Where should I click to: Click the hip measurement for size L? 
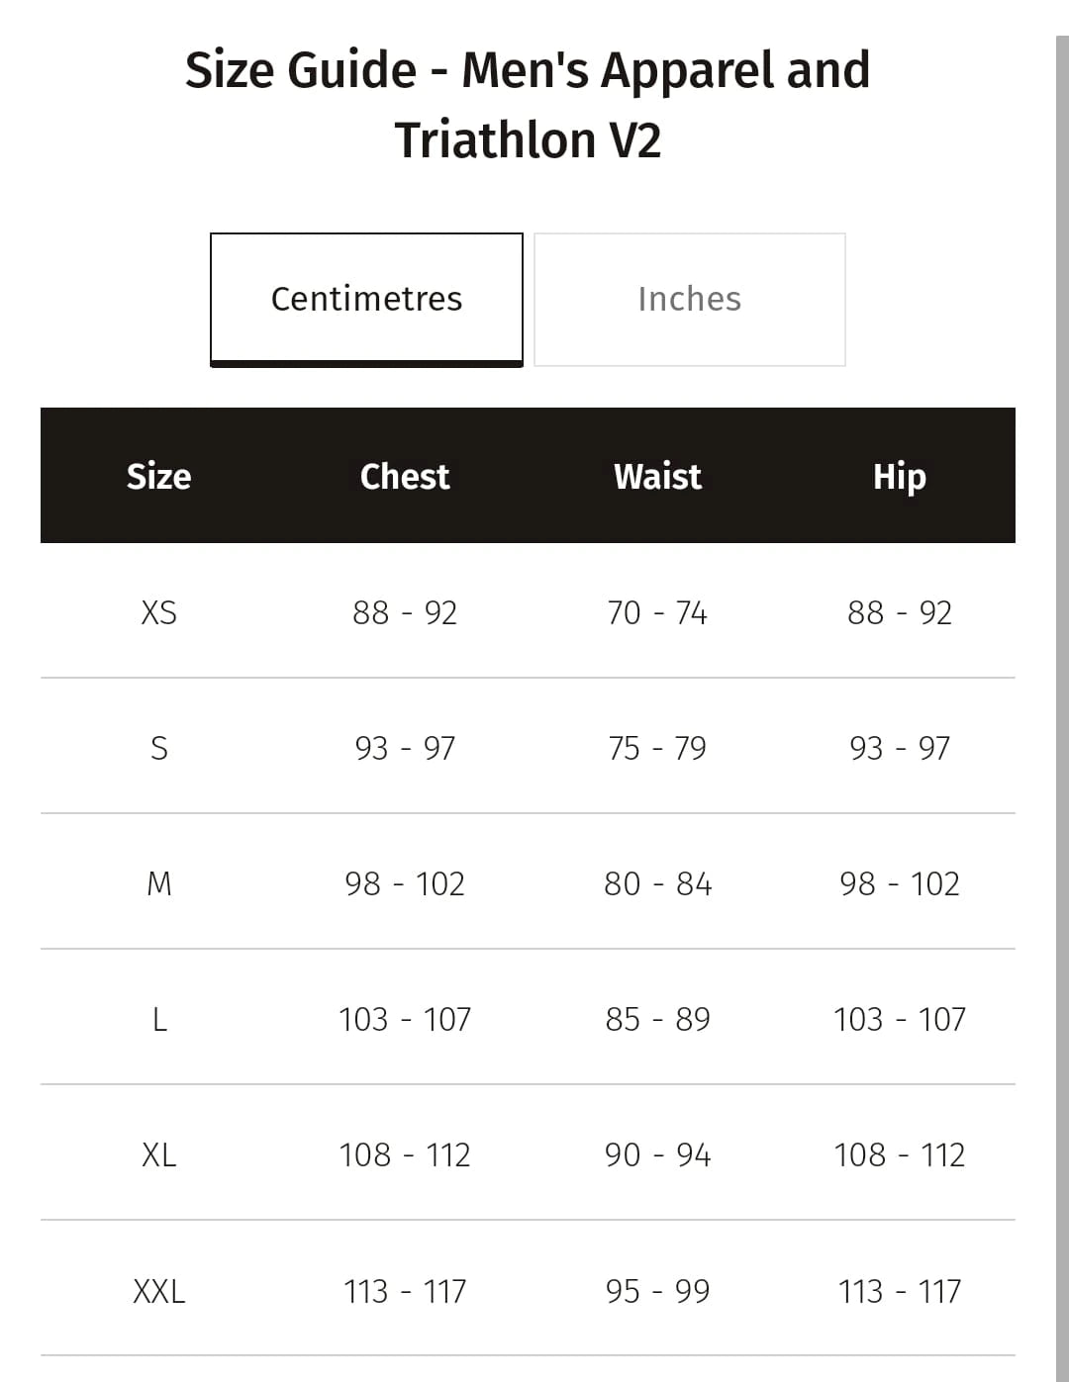click(x=899, y=1019)
